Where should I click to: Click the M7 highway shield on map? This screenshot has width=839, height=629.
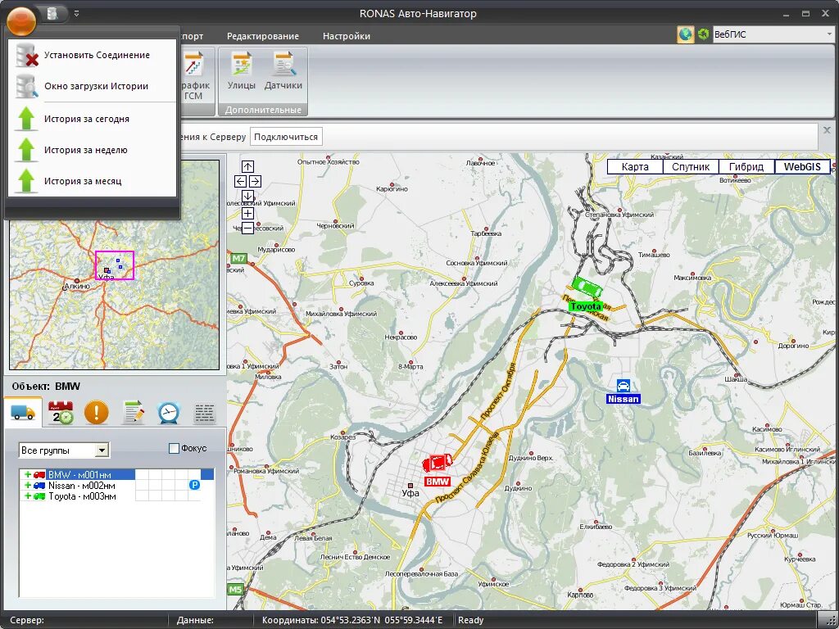click(238, 258)
